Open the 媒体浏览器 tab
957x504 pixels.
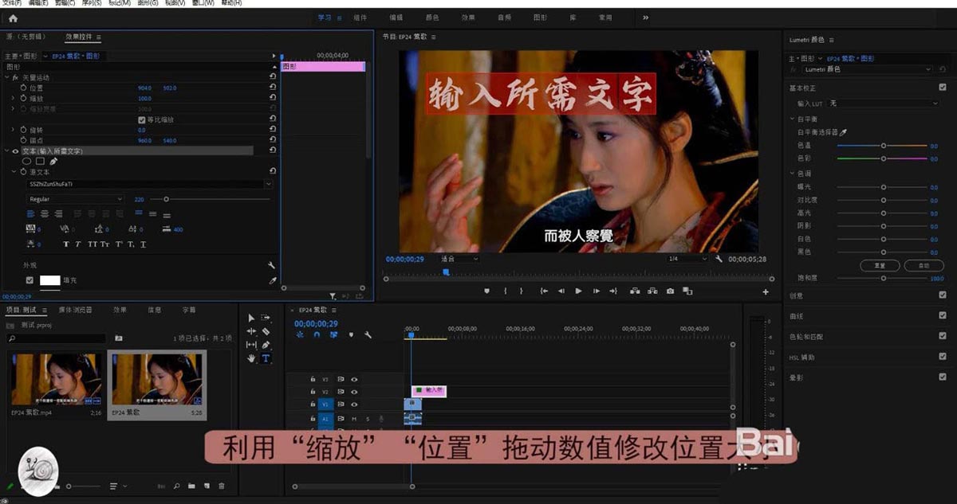click(75, 310)
